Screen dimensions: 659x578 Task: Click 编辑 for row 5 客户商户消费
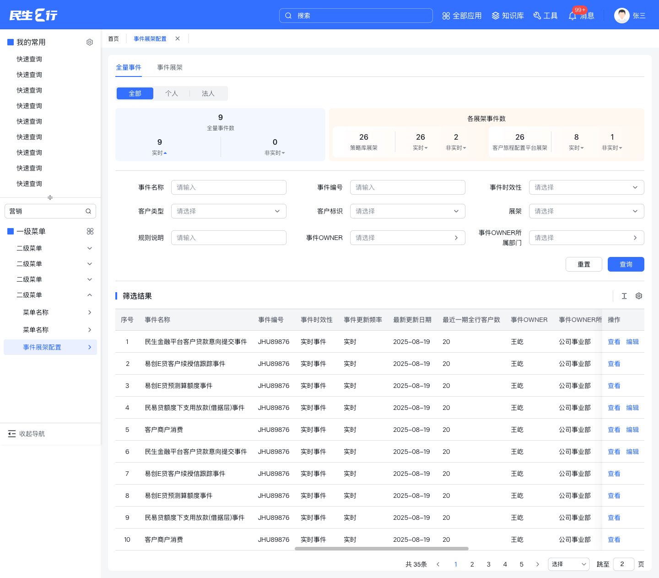(632, 430)
